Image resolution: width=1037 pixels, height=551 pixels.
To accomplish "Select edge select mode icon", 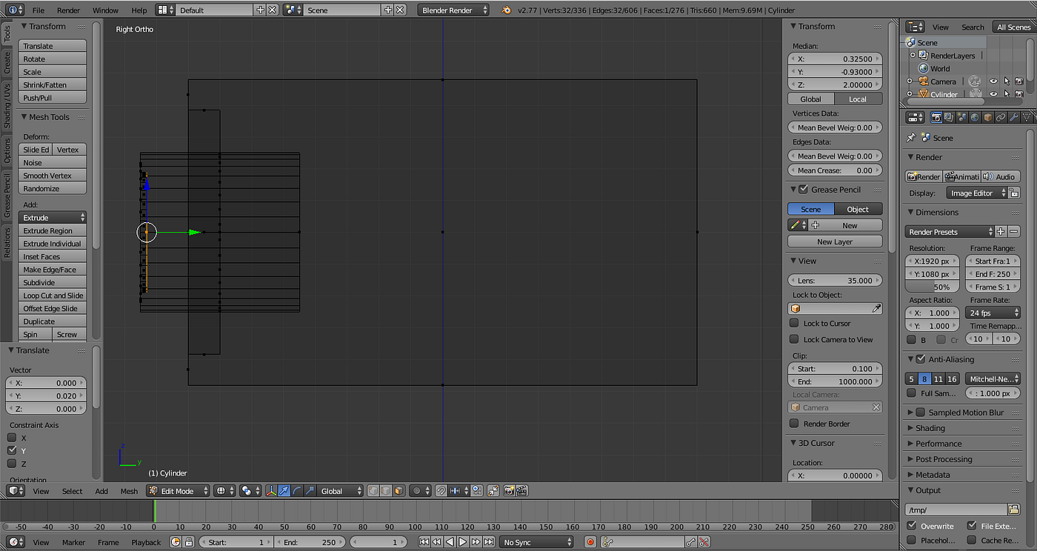I will 387,491.
